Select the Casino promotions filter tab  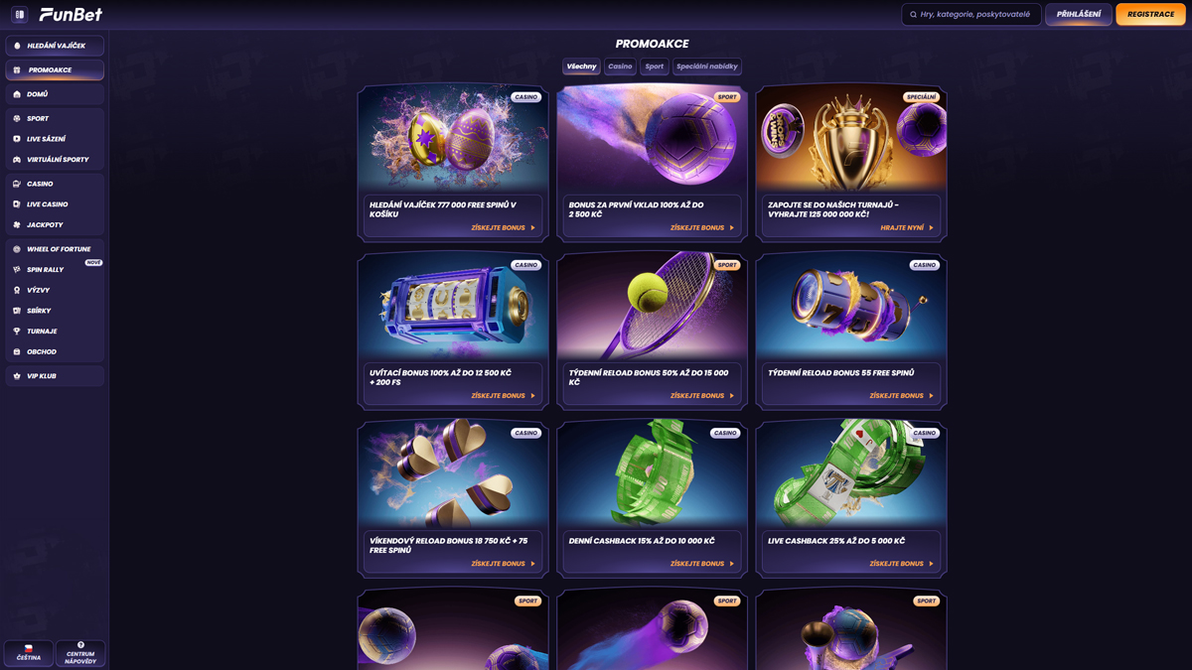[x=620, y=67]
